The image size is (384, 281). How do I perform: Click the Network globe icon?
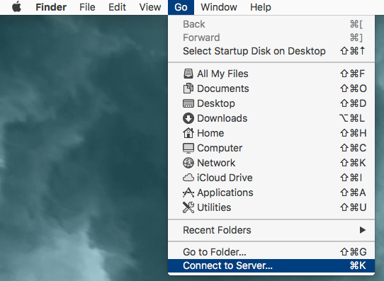point(188,163)
